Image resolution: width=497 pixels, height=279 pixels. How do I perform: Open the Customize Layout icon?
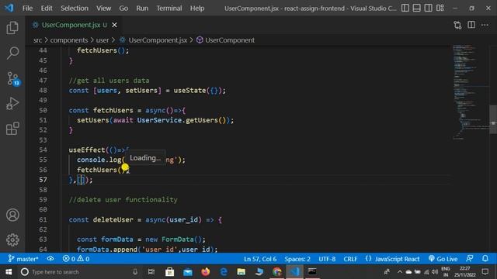pos(440,8)
